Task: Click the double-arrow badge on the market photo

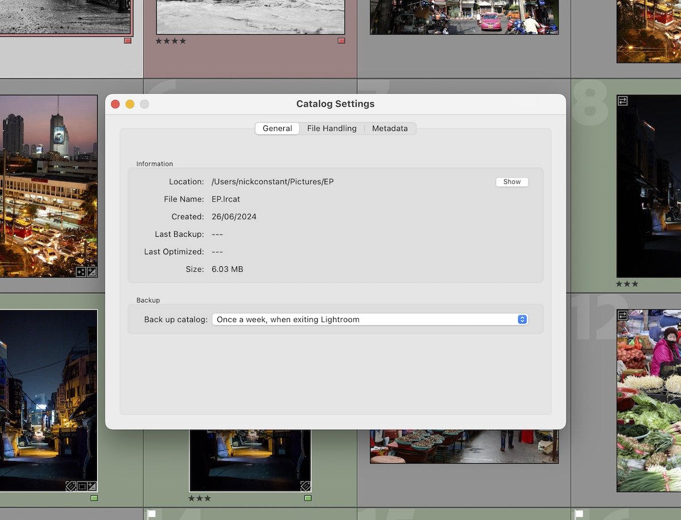Action: click(x=623, y=314)
